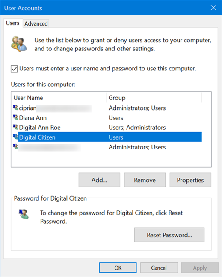This screenshot has height=277, width=222.
Task: Click the user icon beside Diana Ann
Action: point(15,117)
